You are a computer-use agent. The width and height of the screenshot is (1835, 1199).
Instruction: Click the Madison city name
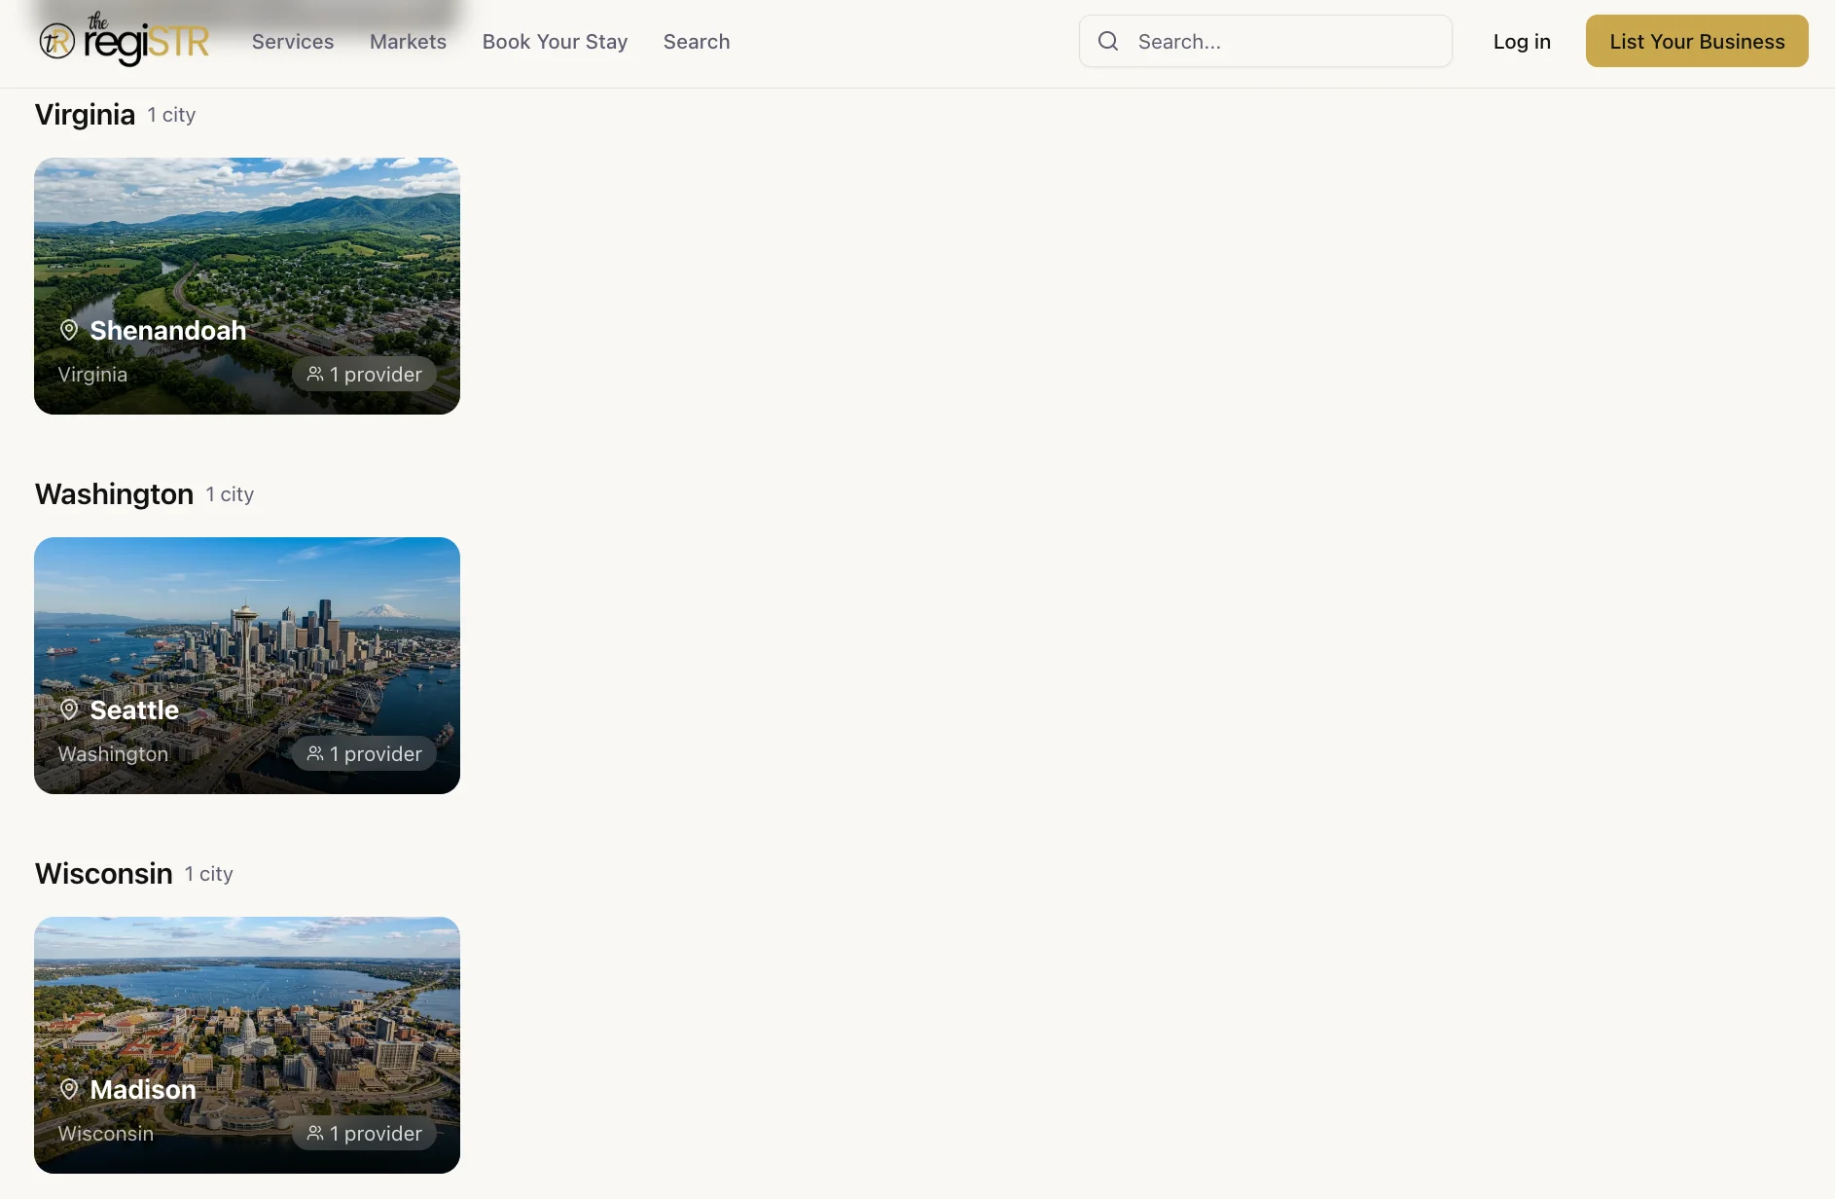coord(143,1089)
